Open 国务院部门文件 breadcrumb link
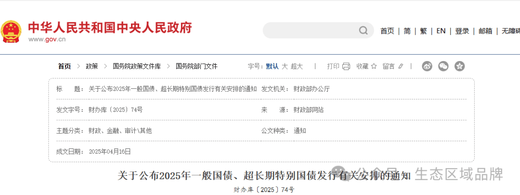Viewport: 520px width, 195px height. click(196, 66)
